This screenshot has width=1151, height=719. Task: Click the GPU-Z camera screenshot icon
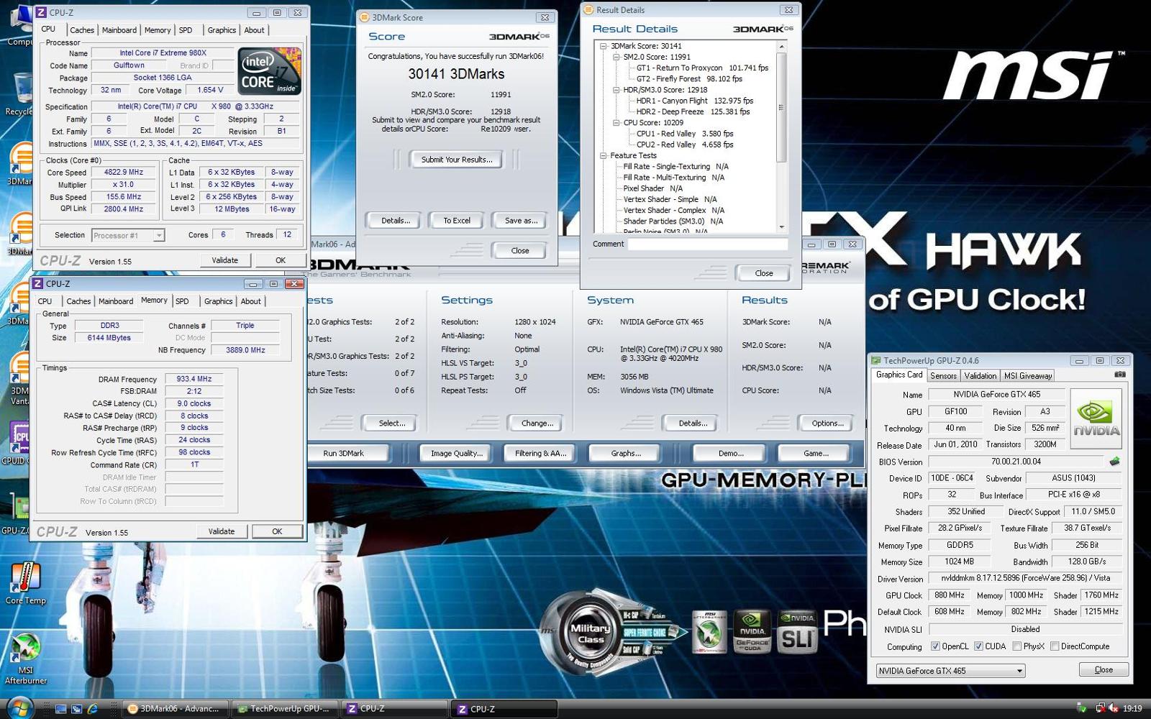(x=1120, y=375)
